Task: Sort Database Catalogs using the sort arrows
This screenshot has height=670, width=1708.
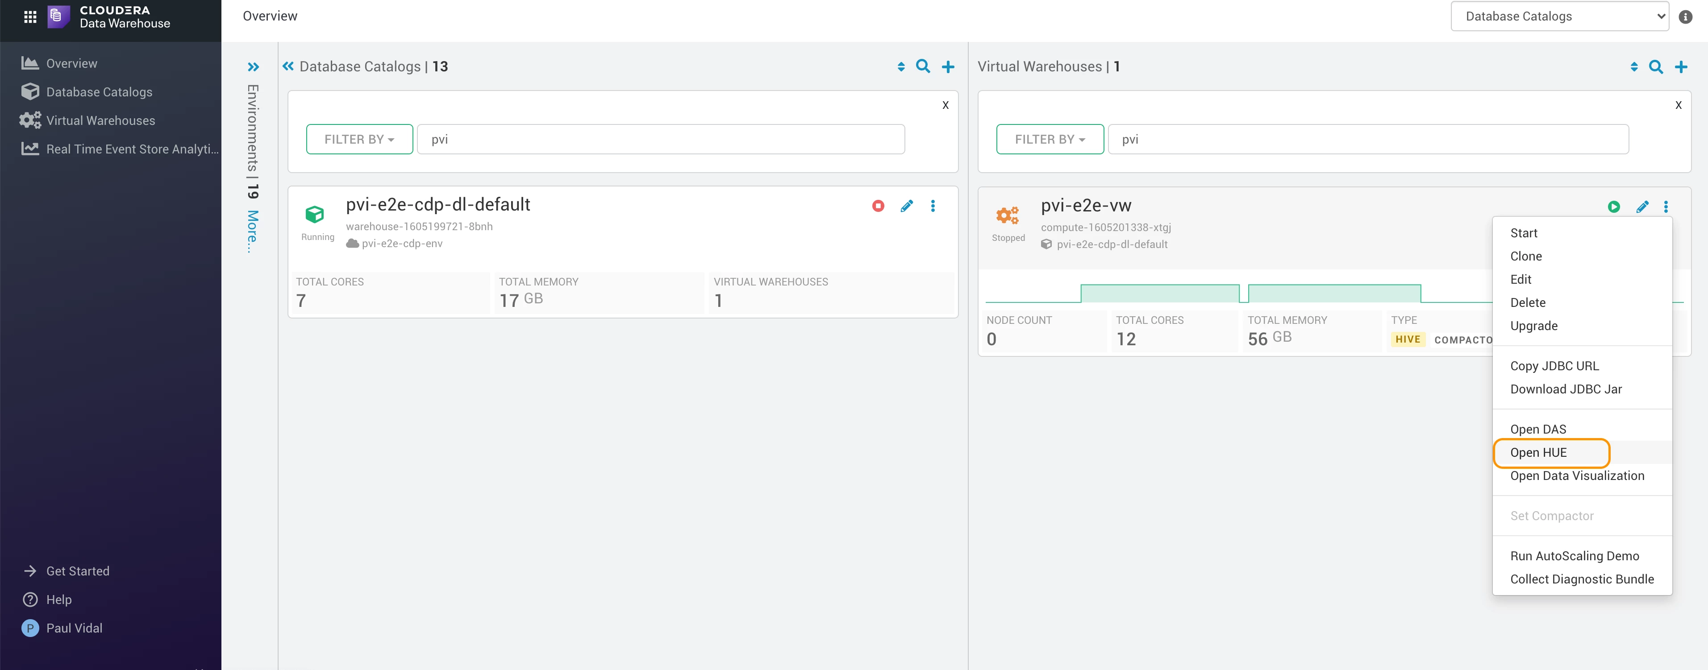Action: tap(901, 67)
